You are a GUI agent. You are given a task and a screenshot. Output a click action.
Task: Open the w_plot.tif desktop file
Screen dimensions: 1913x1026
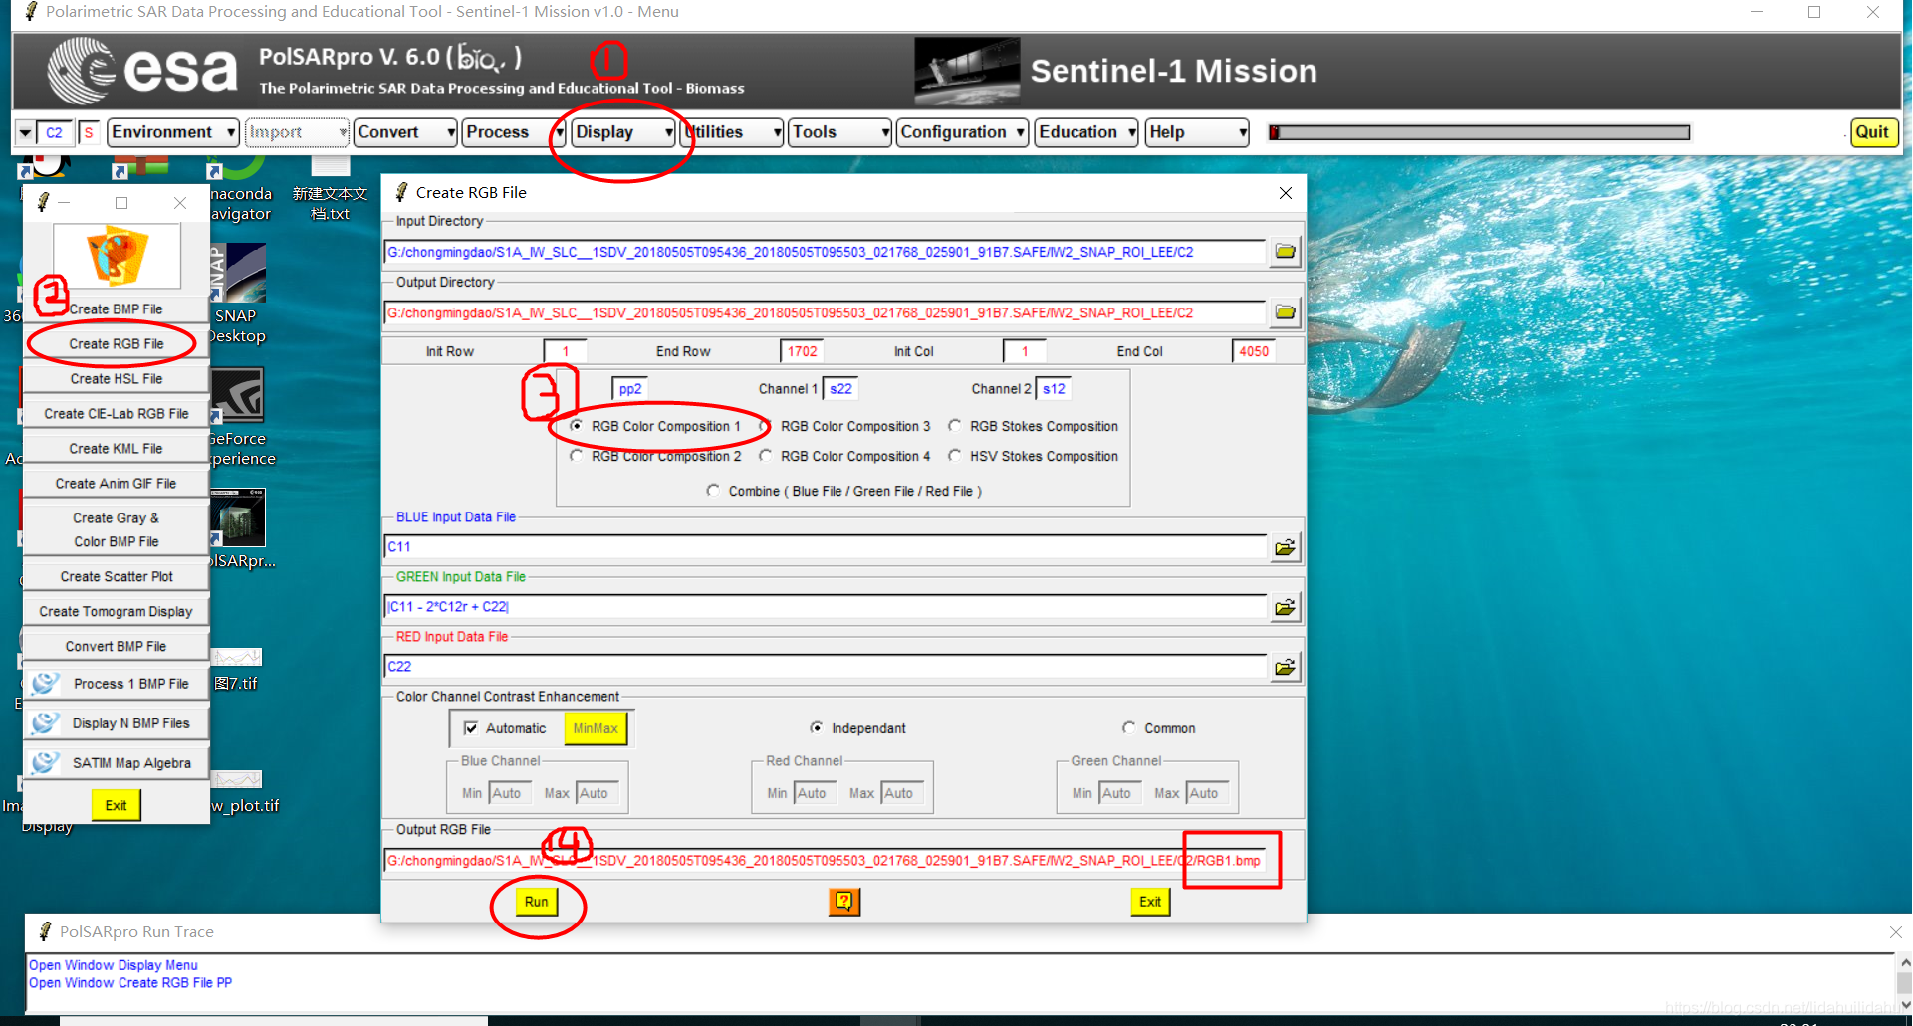[240, 792]
